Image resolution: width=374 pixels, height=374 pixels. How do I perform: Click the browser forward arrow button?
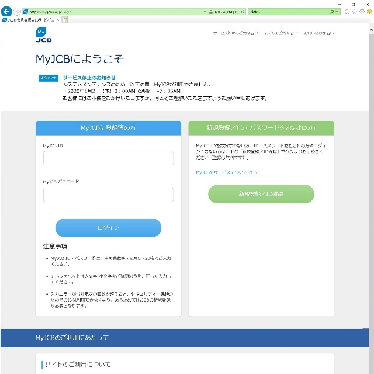17,12
